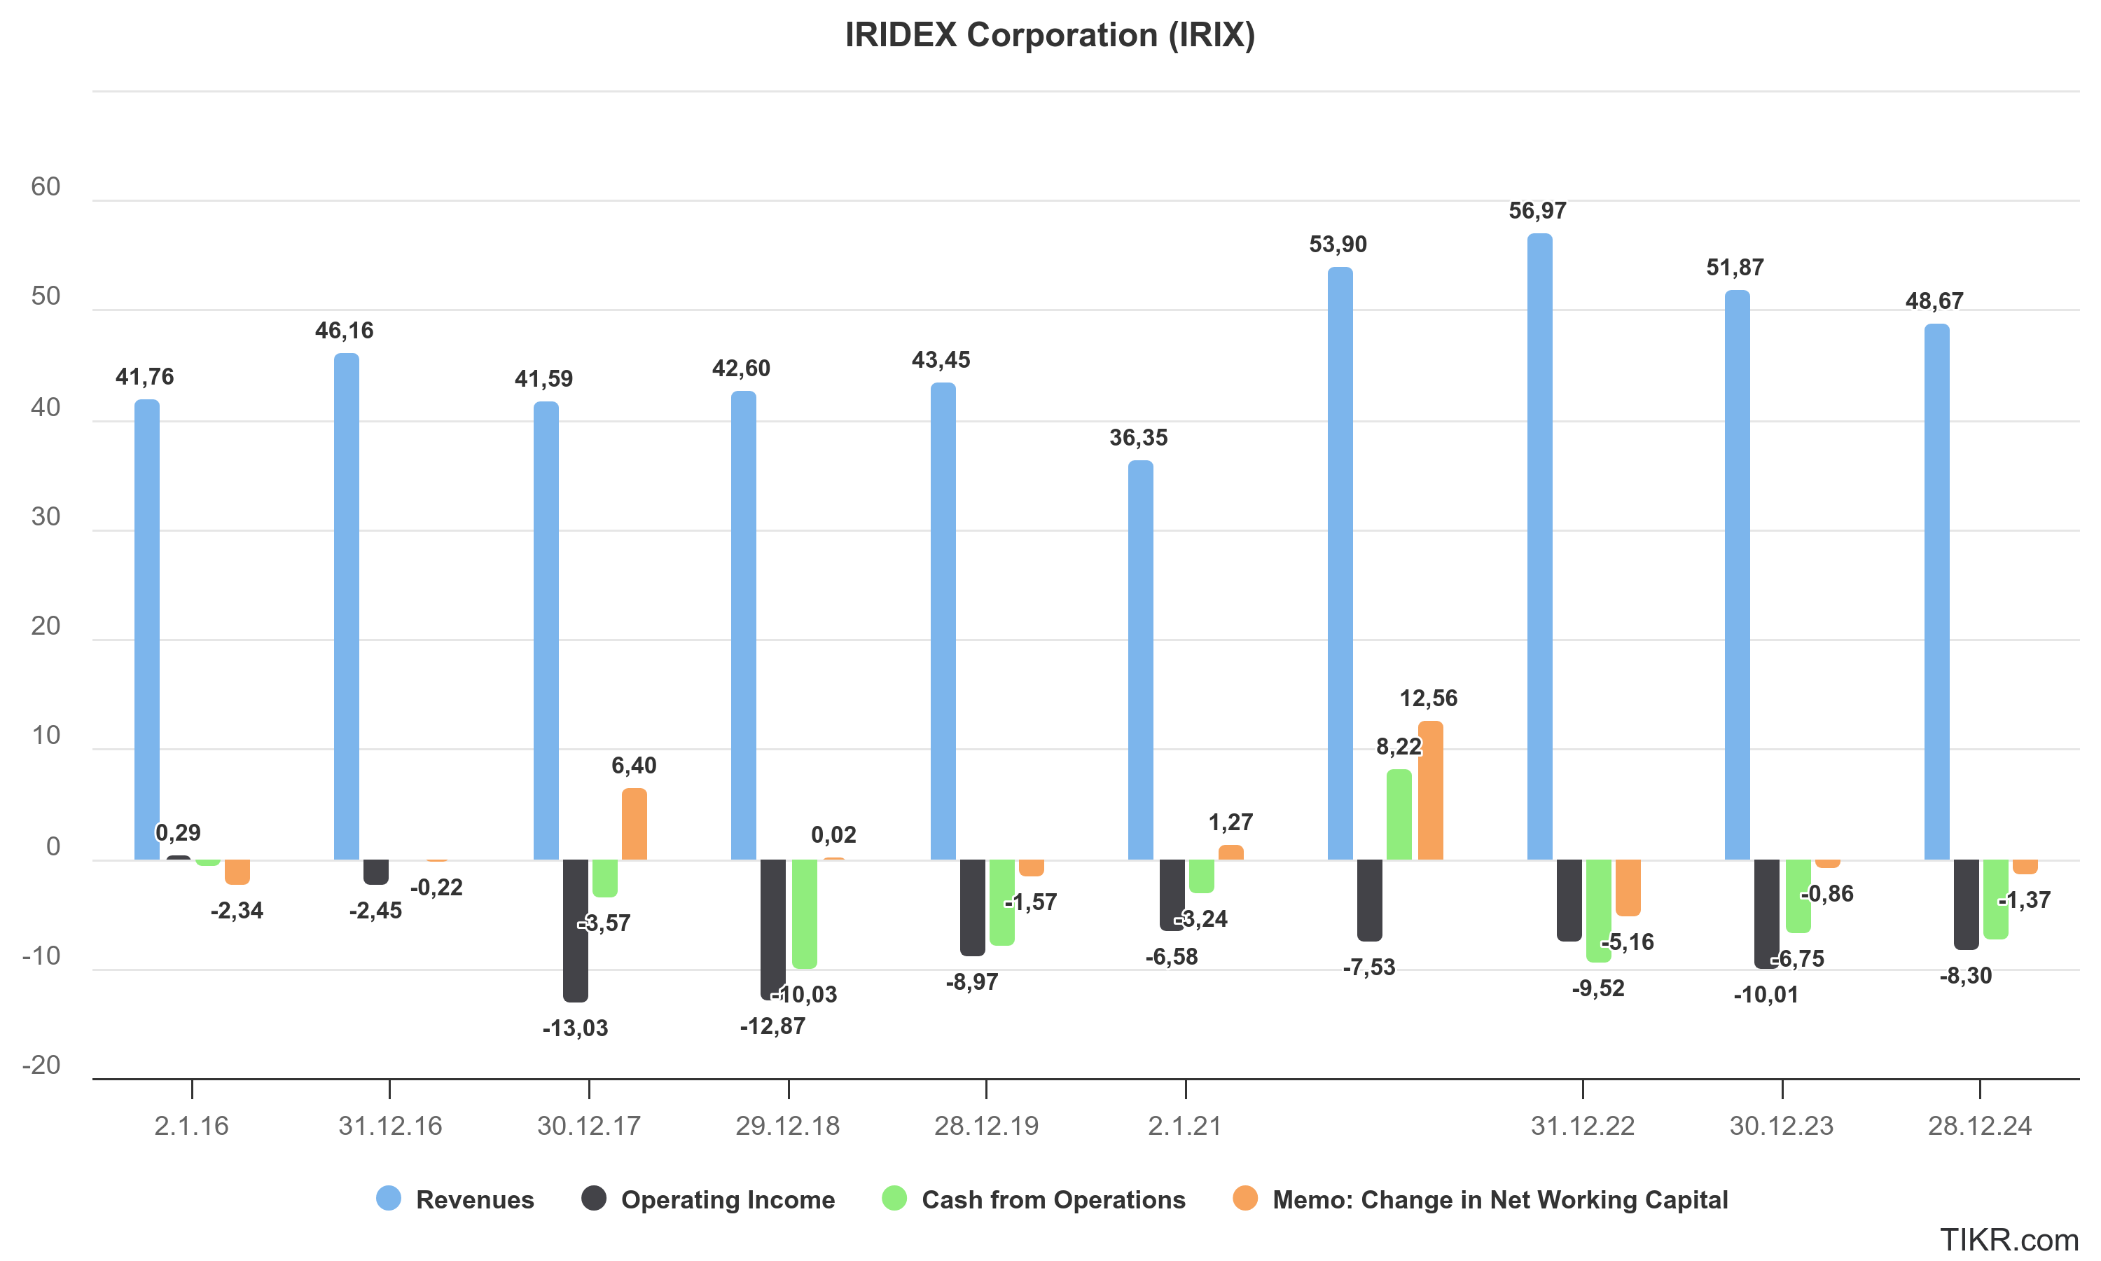Click the green Cash from Operations legend marker
This screenshot has width=2101, height=1261.
coord(894,1198)
